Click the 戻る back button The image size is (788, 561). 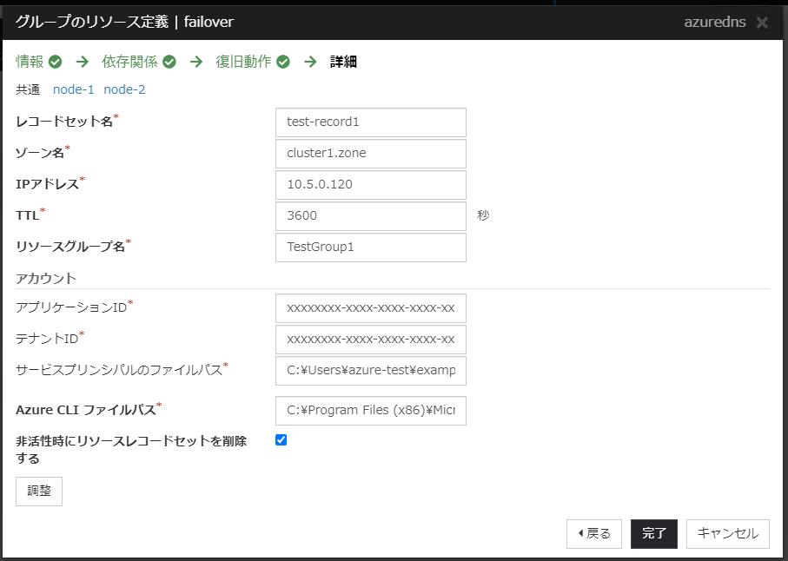[x=594, y=534]
